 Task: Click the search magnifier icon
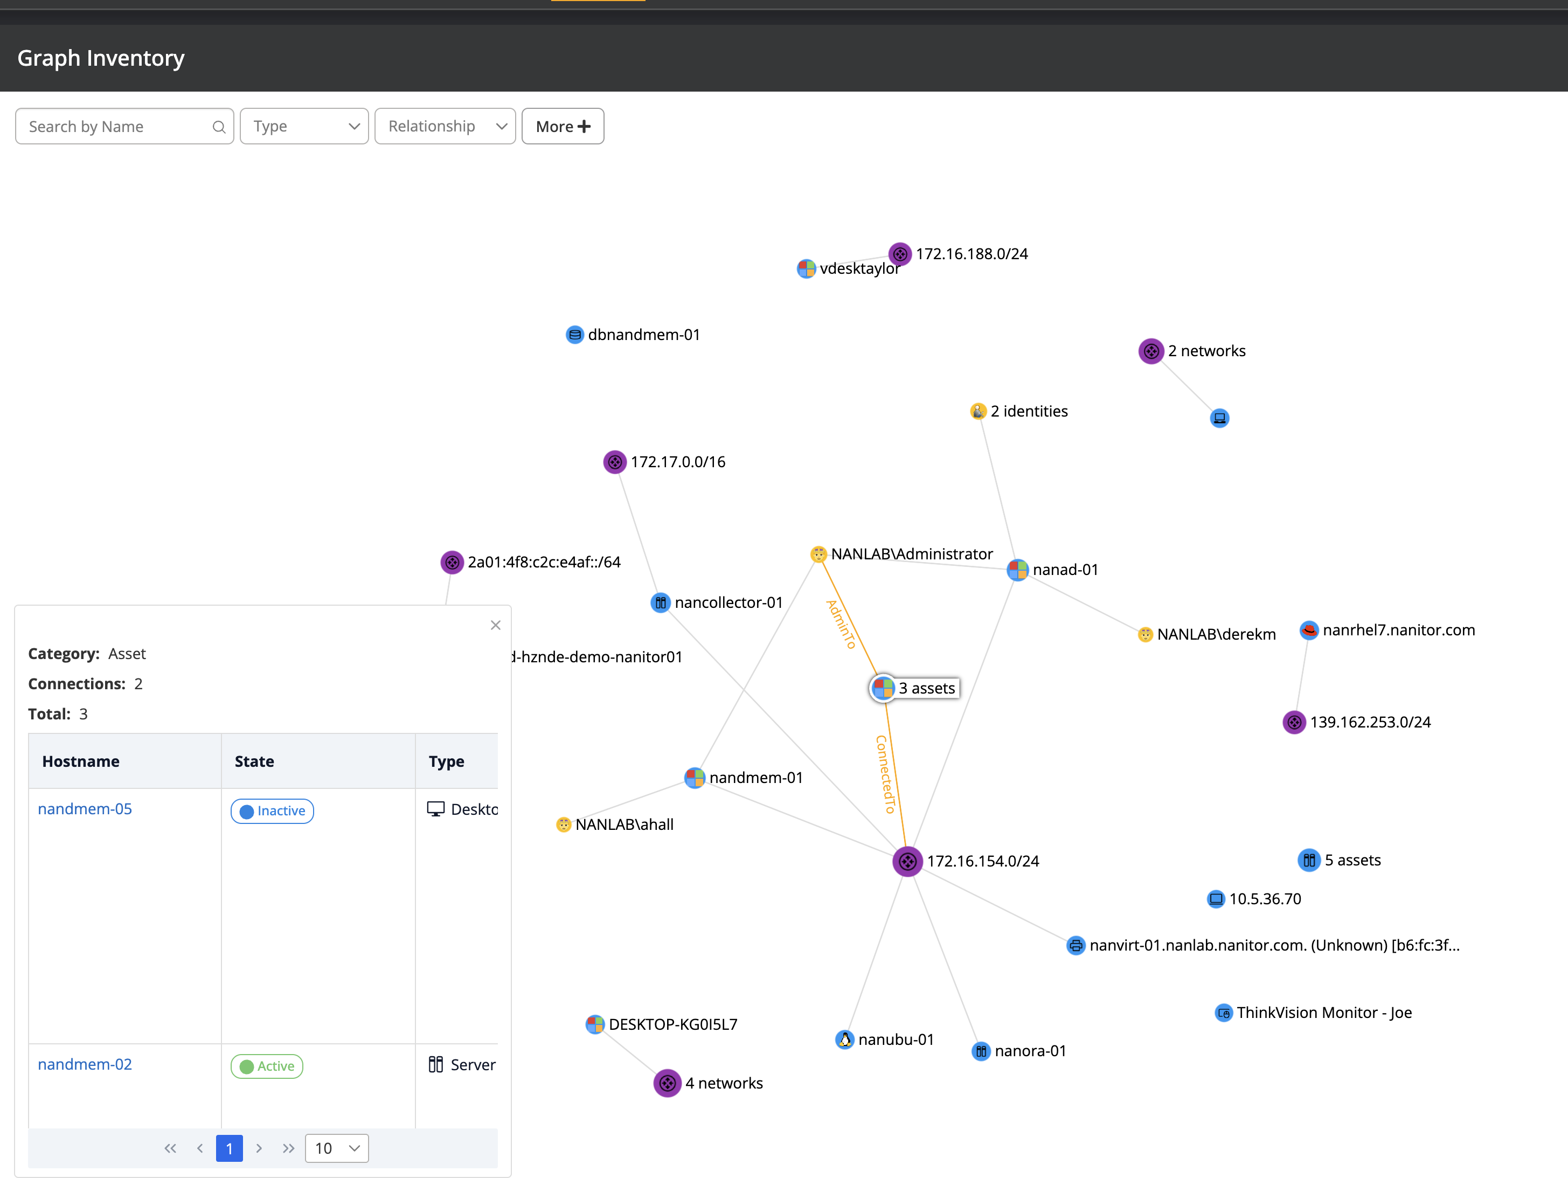218,127
